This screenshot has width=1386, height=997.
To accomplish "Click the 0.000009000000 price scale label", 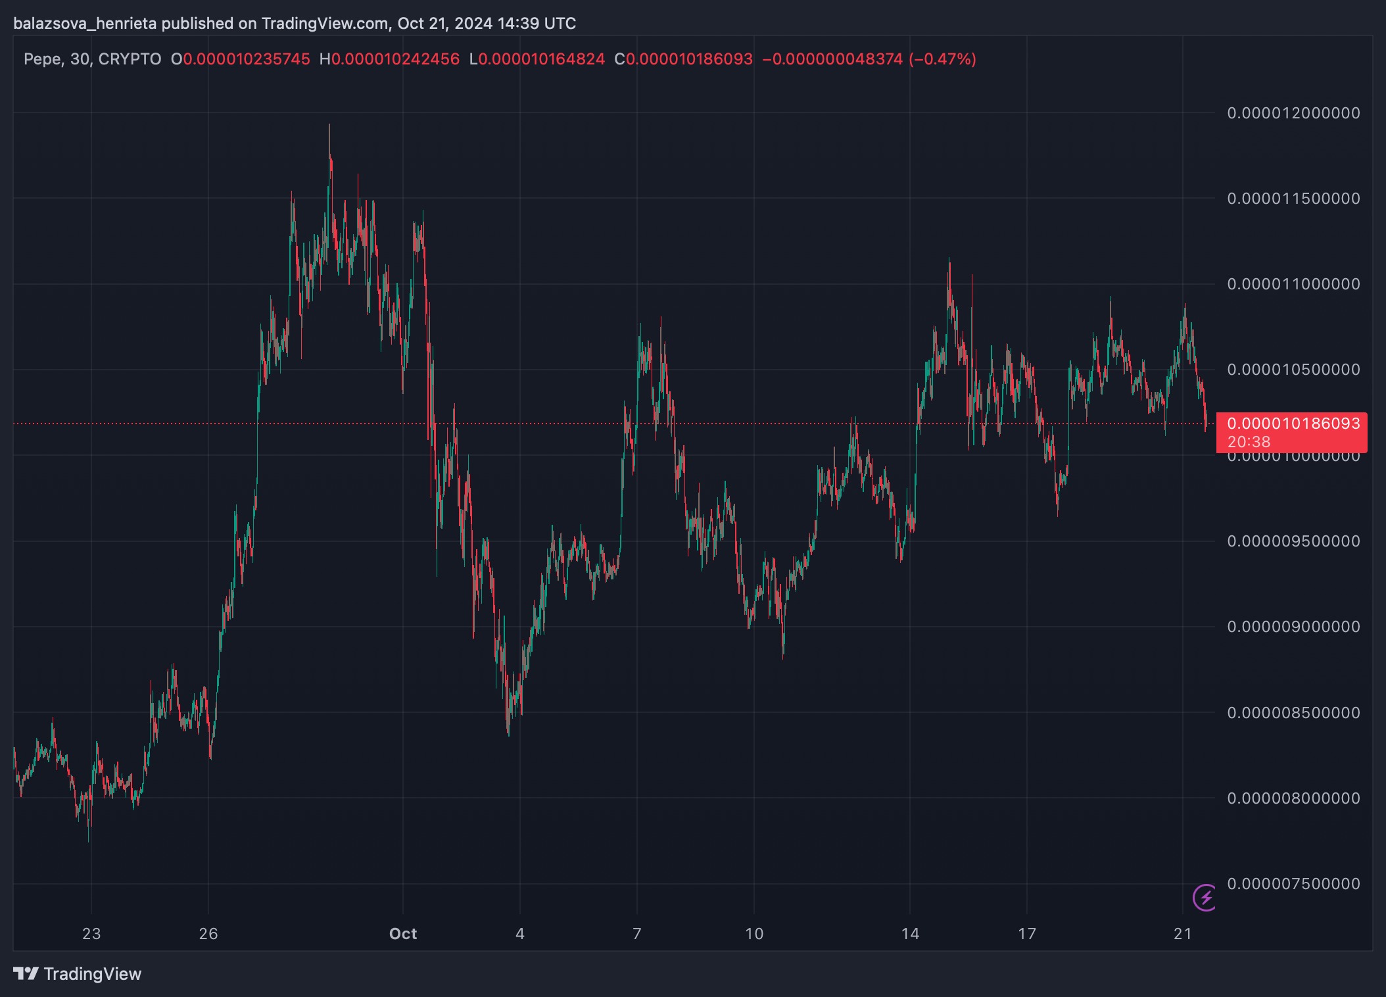I will (x=1293, y=627).
